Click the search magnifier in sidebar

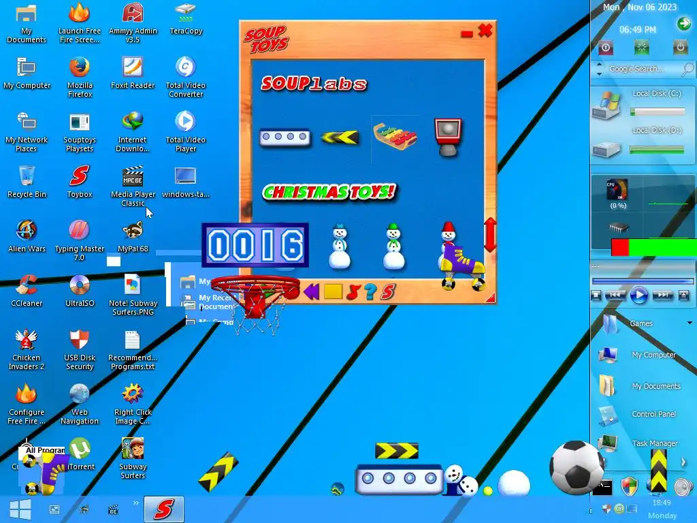pyautogui.click(x=687, y=69)
